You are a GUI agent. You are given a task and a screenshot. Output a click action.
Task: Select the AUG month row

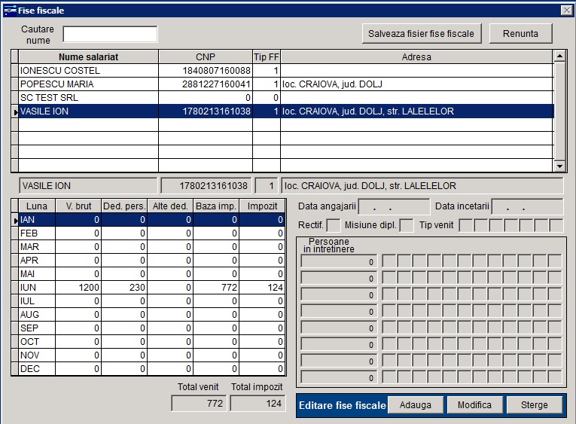pos(148,315)
